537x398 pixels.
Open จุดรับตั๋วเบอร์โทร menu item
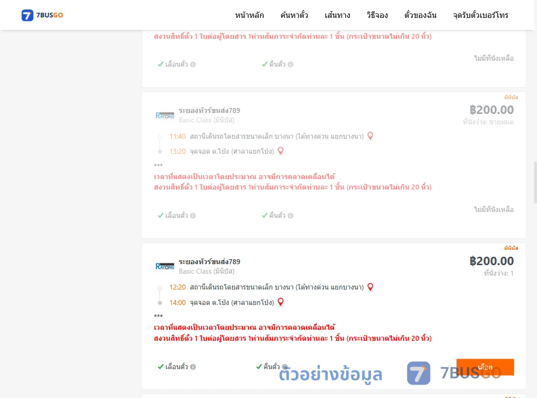(480, 15)
